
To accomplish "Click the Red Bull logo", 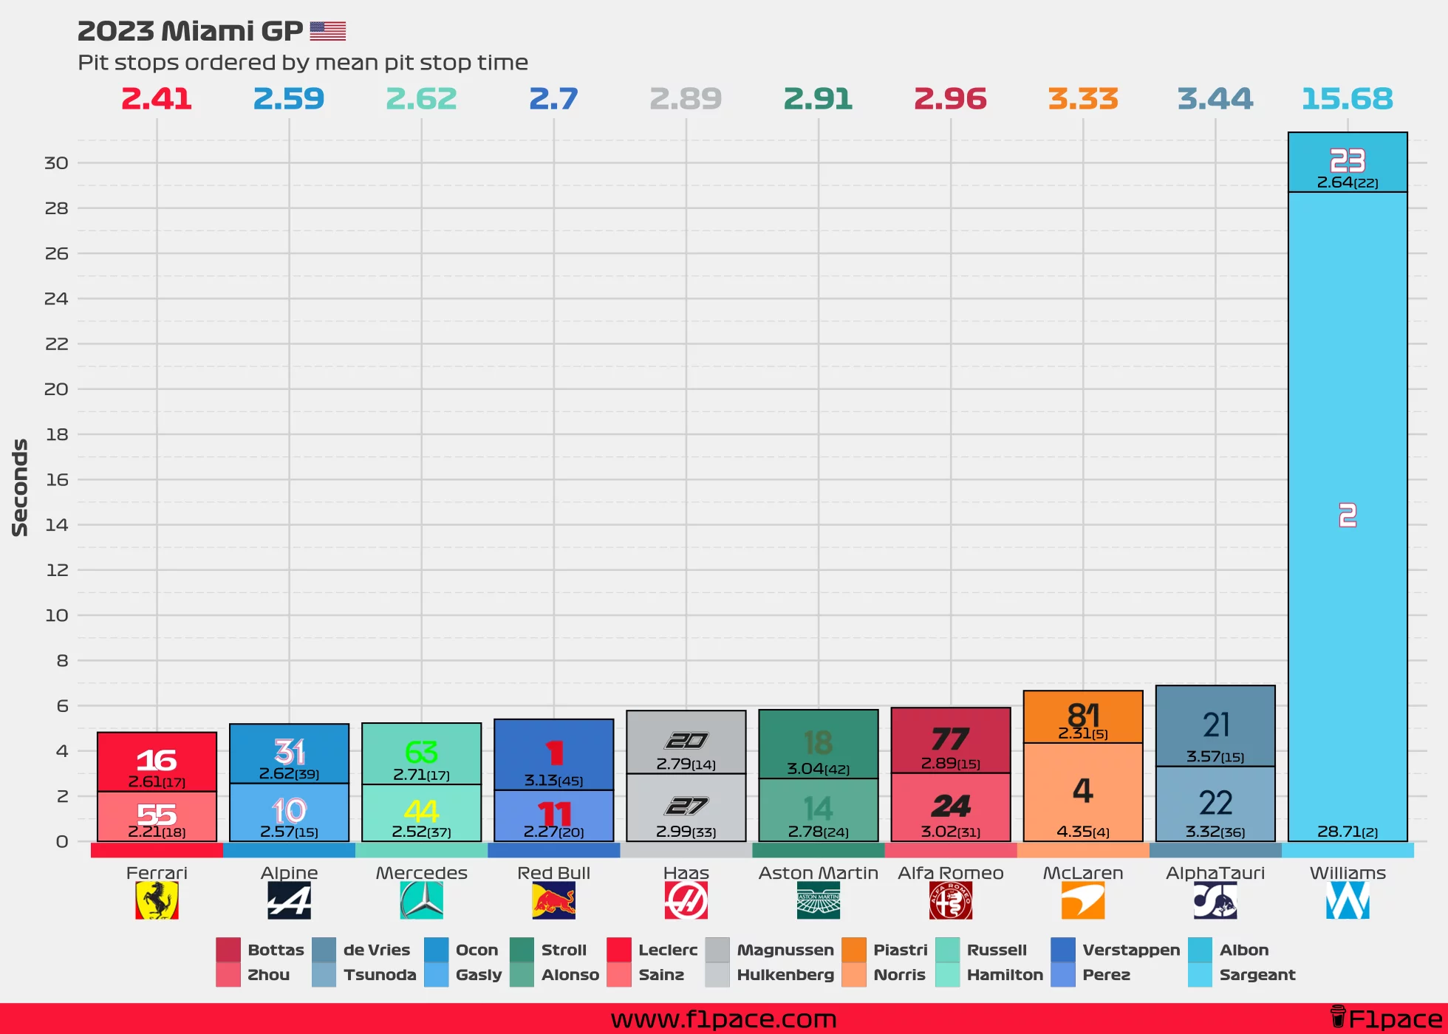I will [553, 901].
